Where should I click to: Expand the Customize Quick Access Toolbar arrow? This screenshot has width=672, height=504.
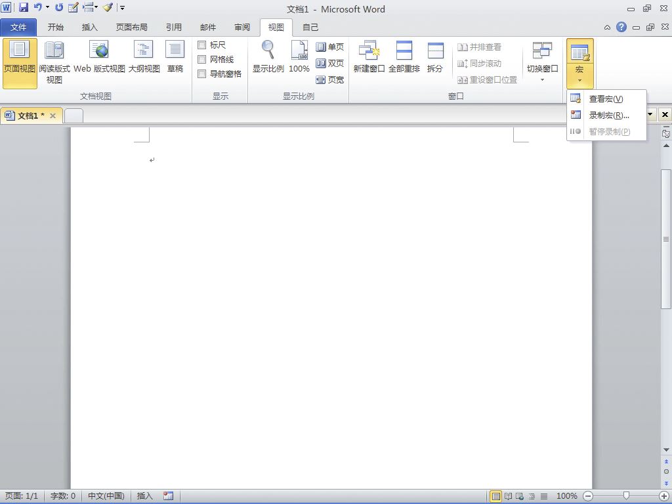(122, 8)
